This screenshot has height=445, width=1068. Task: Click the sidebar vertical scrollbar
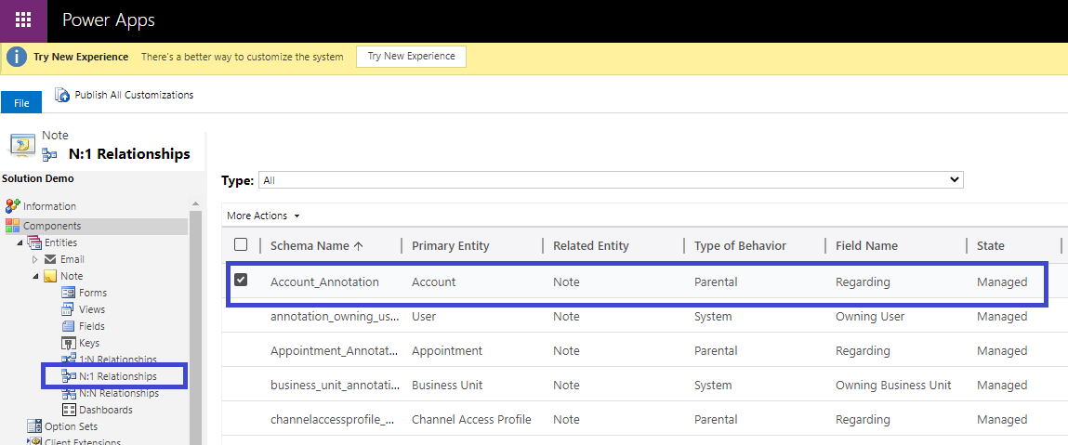195,327
